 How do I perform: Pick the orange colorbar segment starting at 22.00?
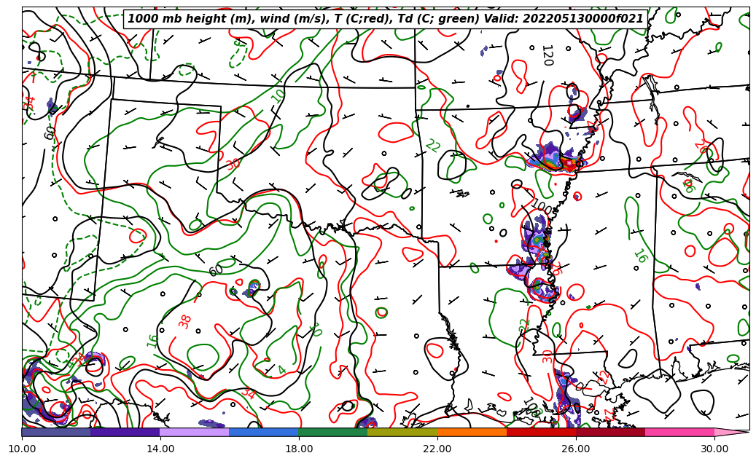coord(472,432)
